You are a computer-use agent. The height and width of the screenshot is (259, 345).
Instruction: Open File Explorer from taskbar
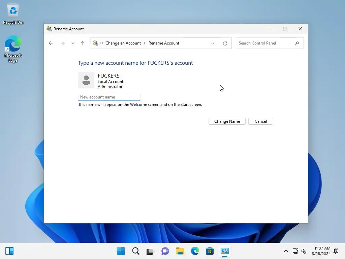(x=180, y=251)
